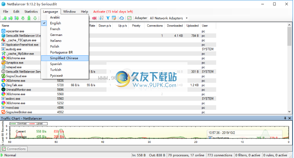Open the rules editor toolbar icon with pencil
294x158 pixels.
[x=114, y=18]
